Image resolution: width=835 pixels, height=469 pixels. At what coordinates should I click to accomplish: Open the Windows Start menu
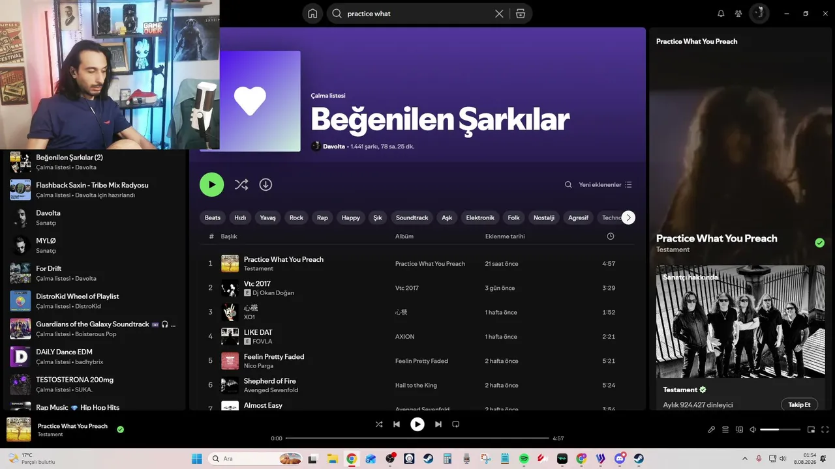point(196,459)
